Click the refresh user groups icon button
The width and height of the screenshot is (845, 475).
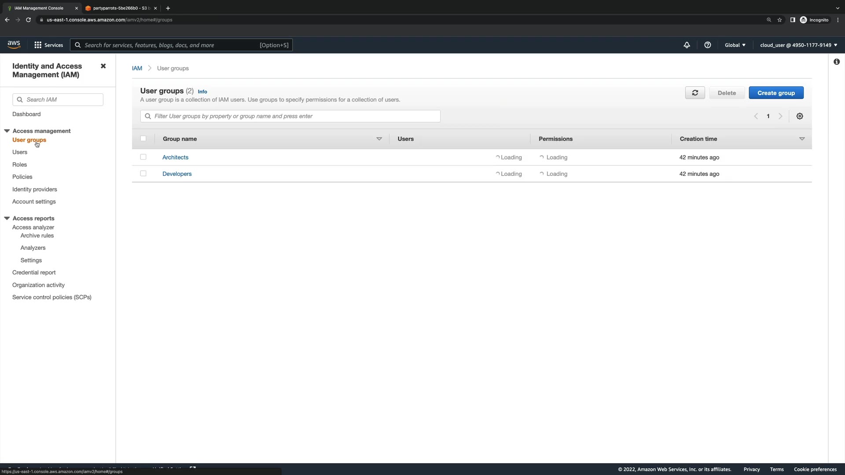click(x=695, y=93)
